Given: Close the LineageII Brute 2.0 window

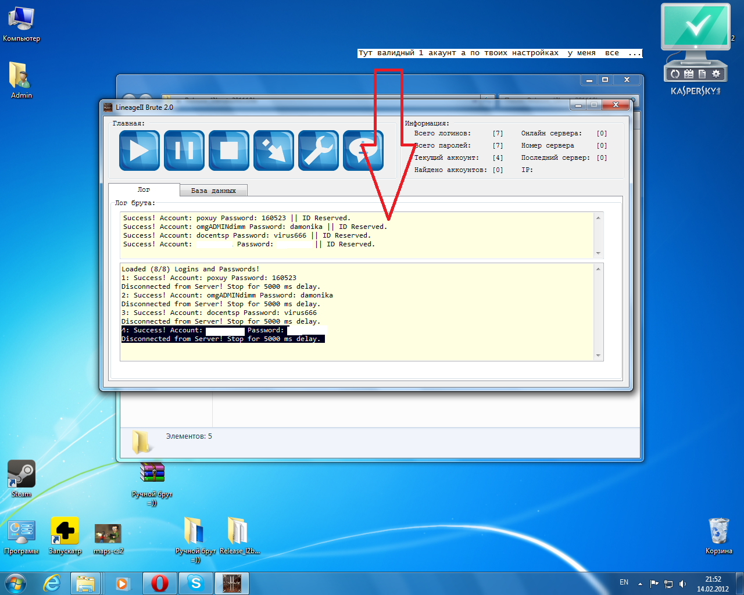Looking at the screenshot, I should tap(616, 105).
